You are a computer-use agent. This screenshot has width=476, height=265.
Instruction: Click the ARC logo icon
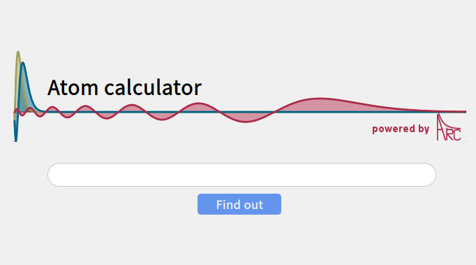click(x=449, y=127)
